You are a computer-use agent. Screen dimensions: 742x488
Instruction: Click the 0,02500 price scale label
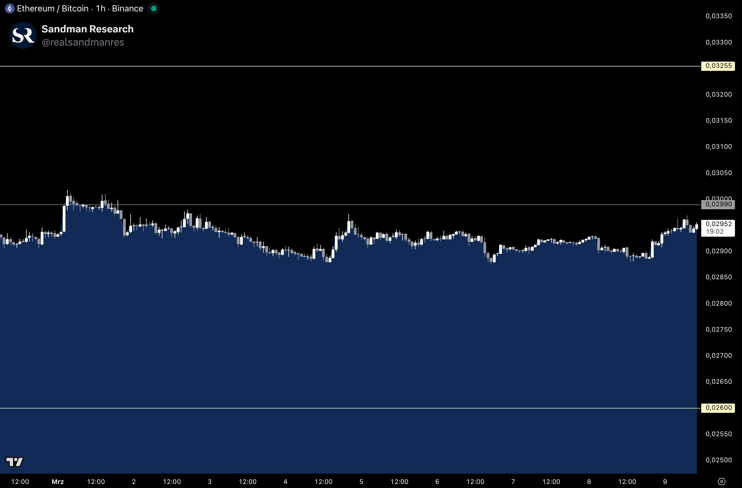point(718,460)
